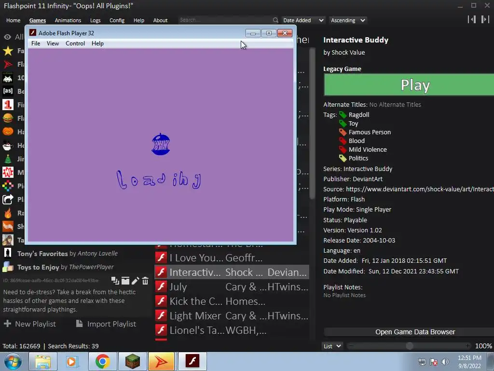
Task: Select the hamburger playlist icon
Action: click(x=8, y=118)
